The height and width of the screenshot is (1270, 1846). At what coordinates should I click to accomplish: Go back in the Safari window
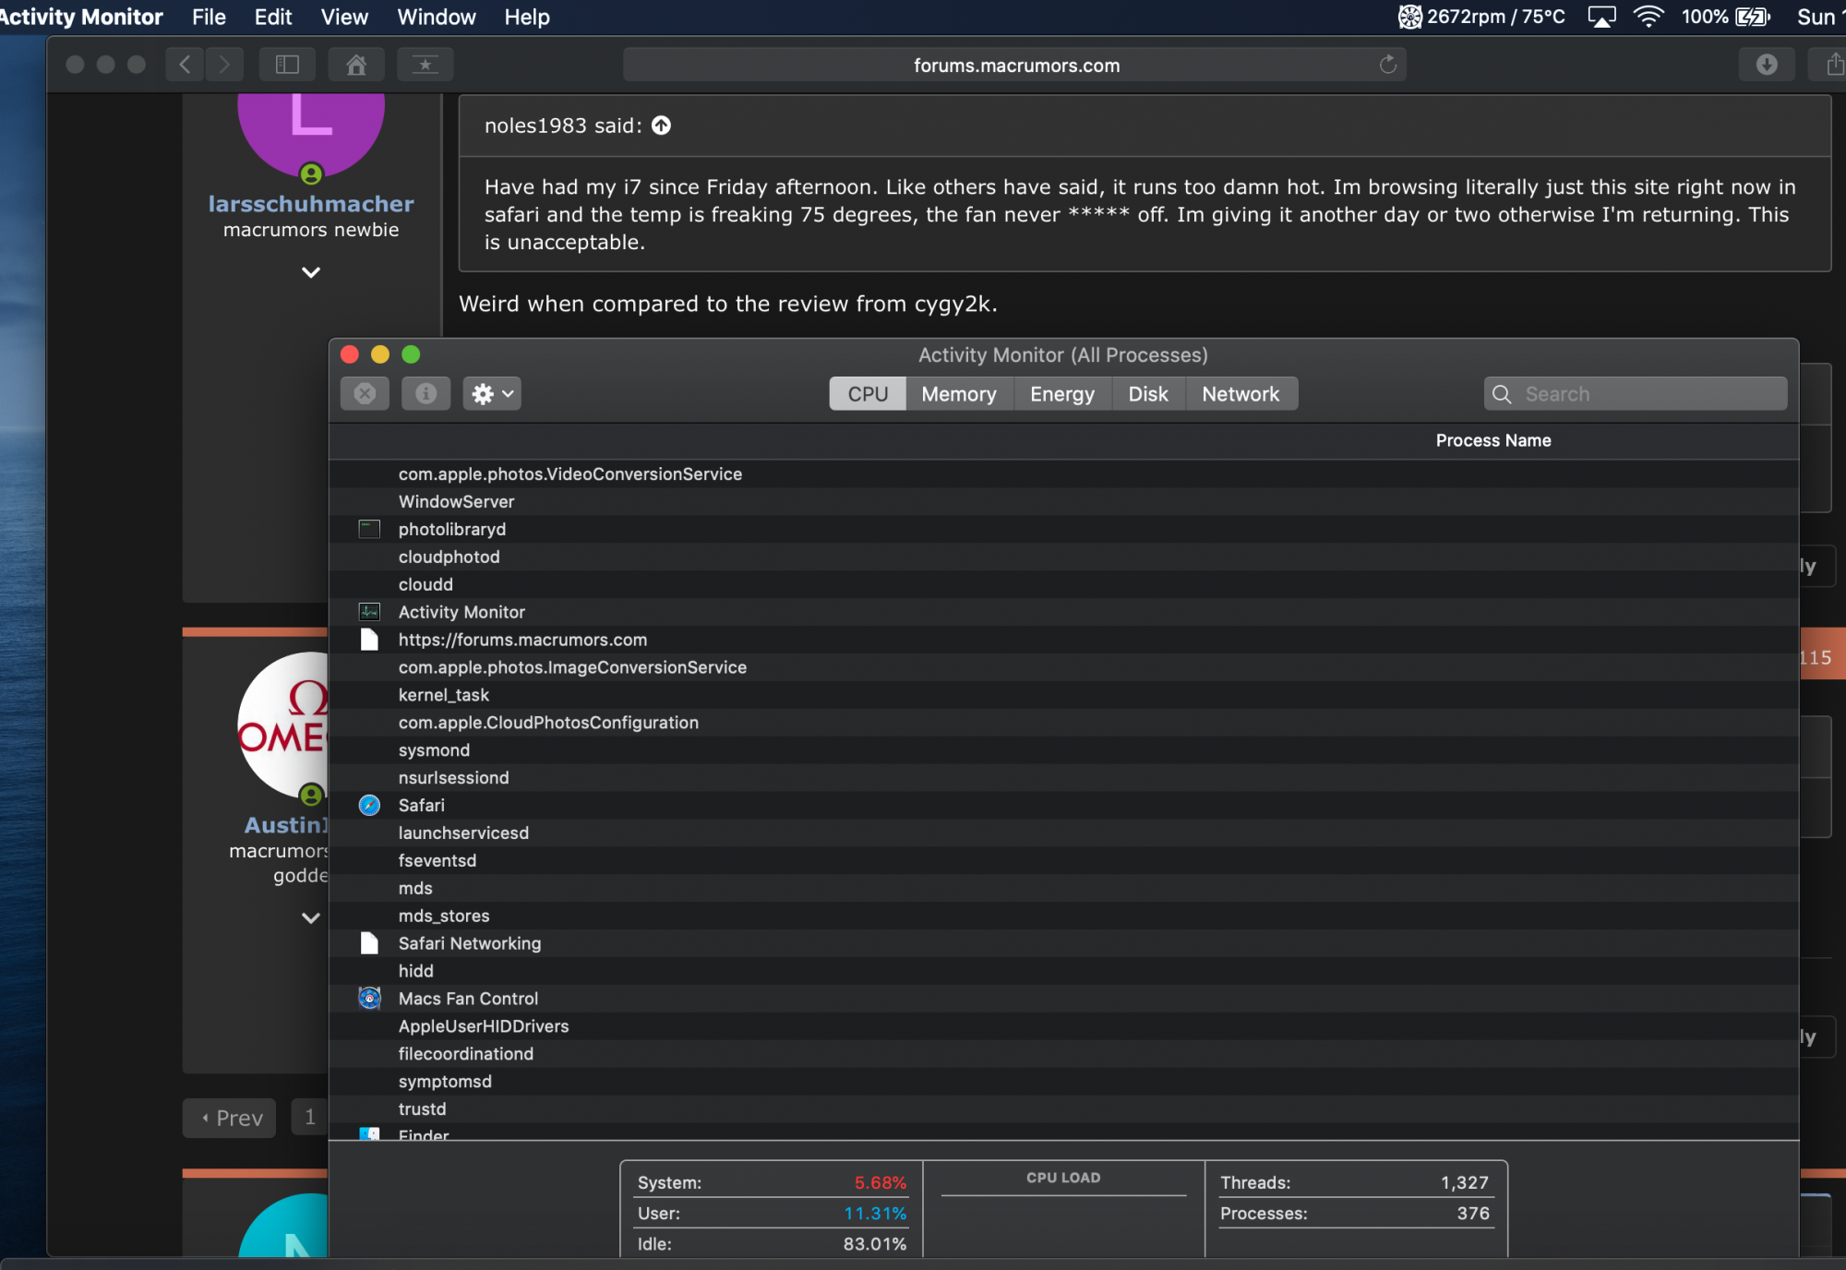coord(185,65)
